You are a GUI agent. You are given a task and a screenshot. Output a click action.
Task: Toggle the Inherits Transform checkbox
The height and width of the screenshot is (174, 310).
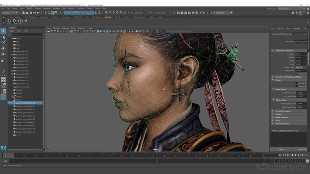click(x=296, y=74)
